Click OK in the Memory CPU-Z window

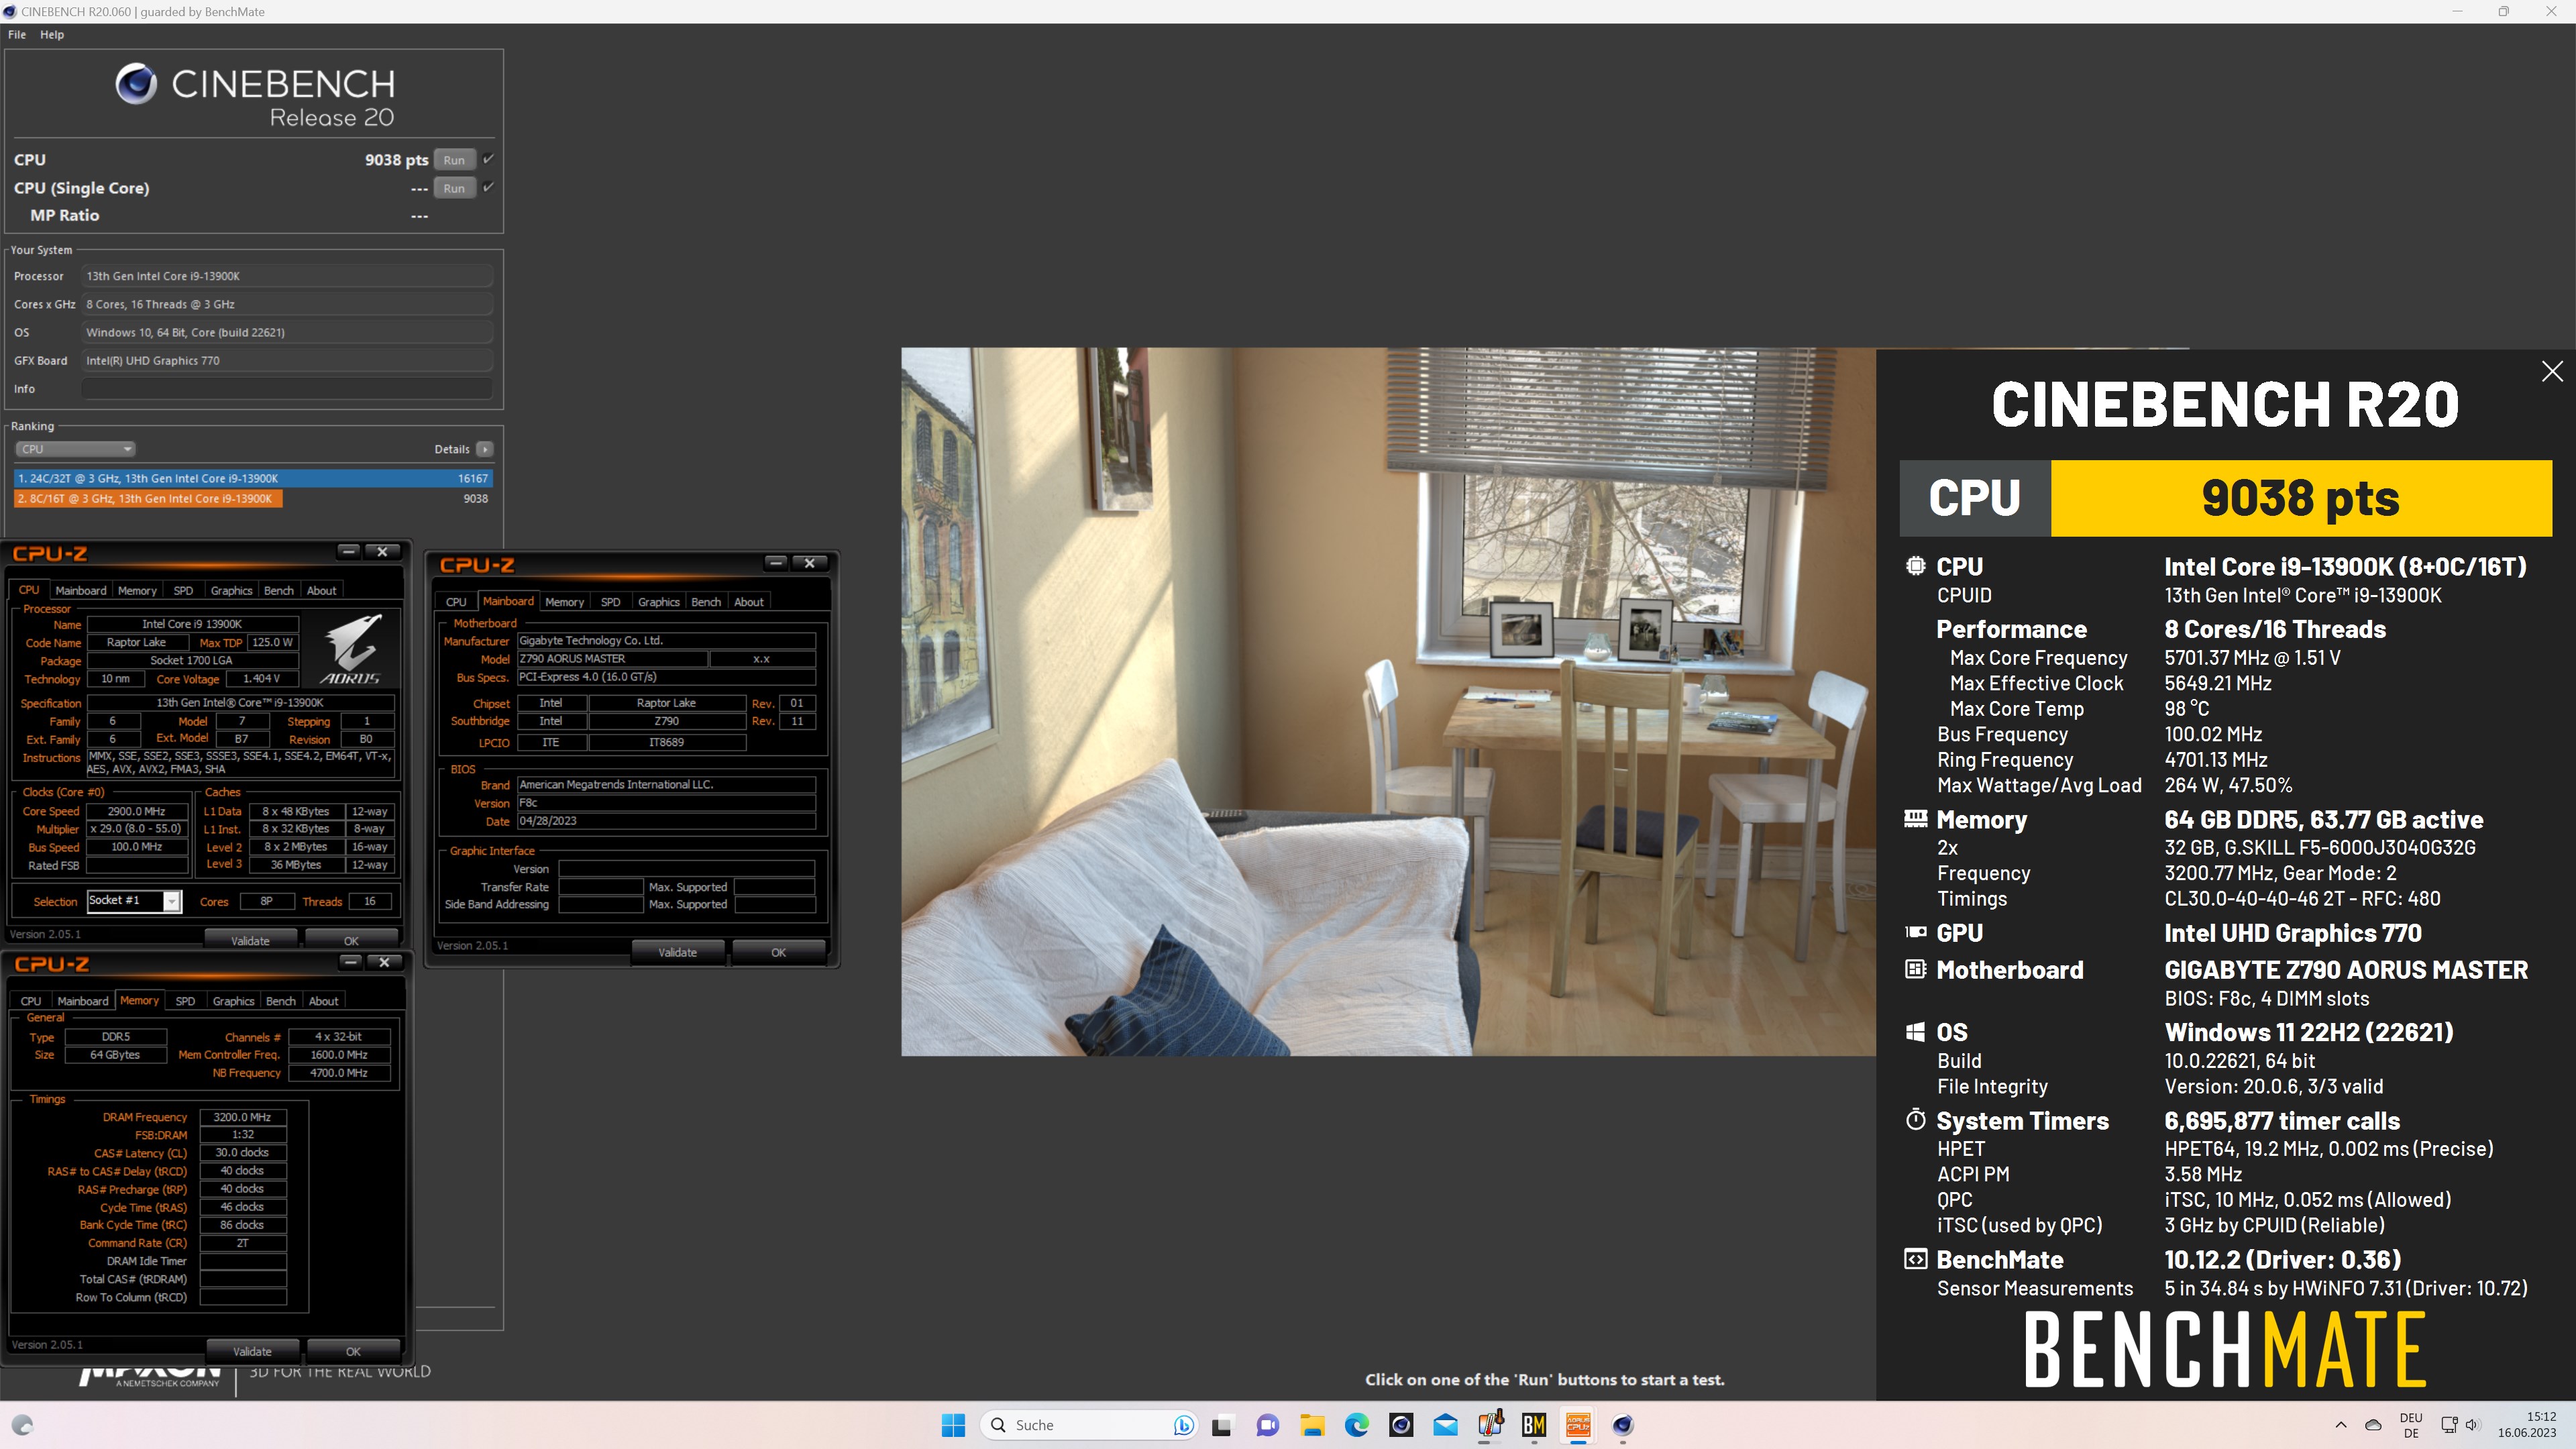coord(353,1352)
